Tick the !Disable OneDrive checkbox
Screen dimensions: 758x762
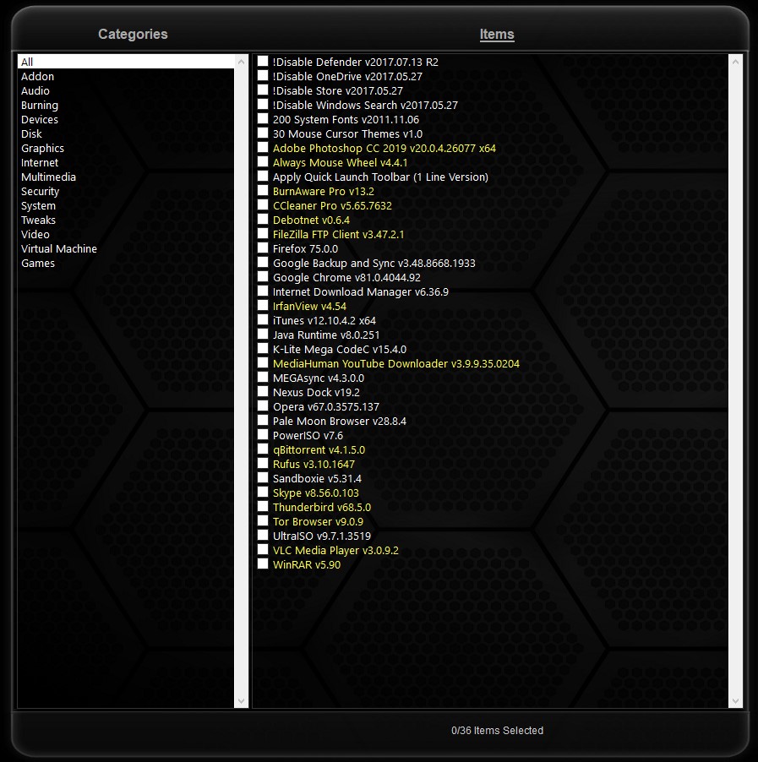(x=263, y=76)
